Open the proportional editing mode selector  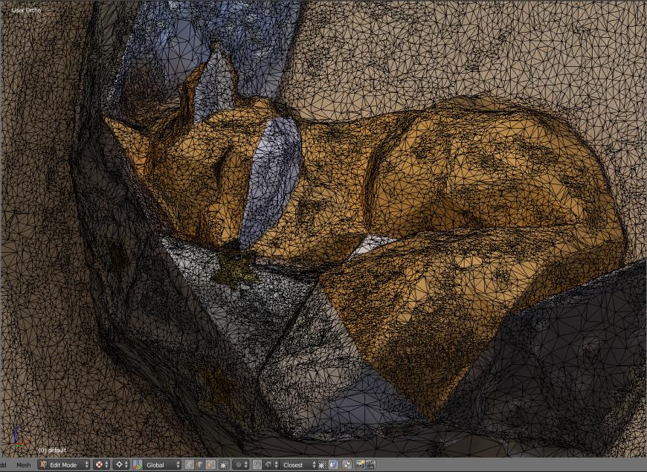[x=241, y=465]
